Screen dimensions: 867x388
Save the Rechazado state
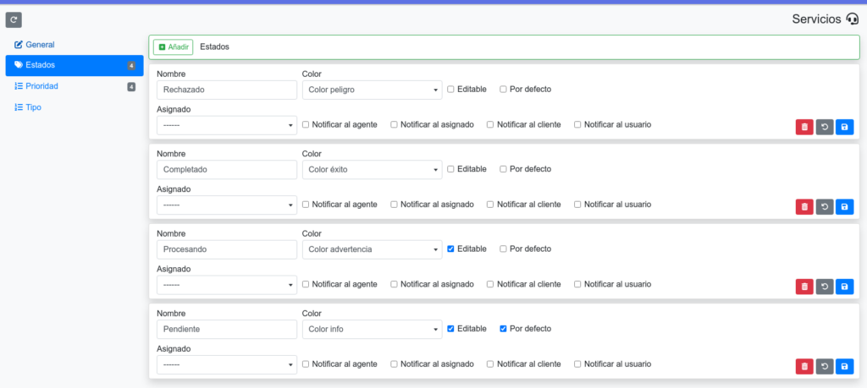(844, 127)
